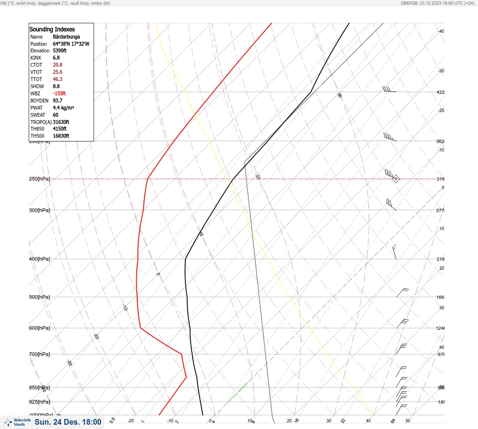Click the red TTOT value 46.3
Screen dimensions: 478x429
(57, 79)
